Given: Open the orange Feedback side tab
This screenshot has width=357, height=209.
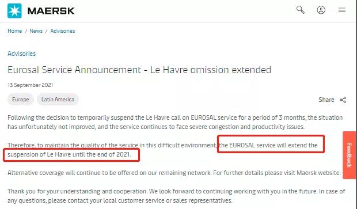Looking at the screenshot, I should [350, 155].
